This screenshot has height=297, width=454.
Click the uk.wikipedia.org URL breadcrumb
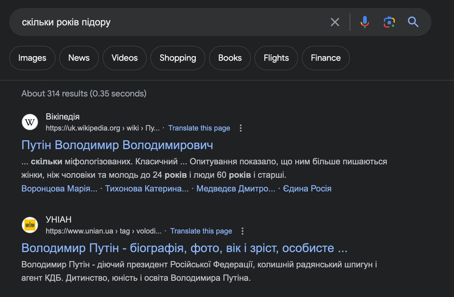[x=103, y=128]
